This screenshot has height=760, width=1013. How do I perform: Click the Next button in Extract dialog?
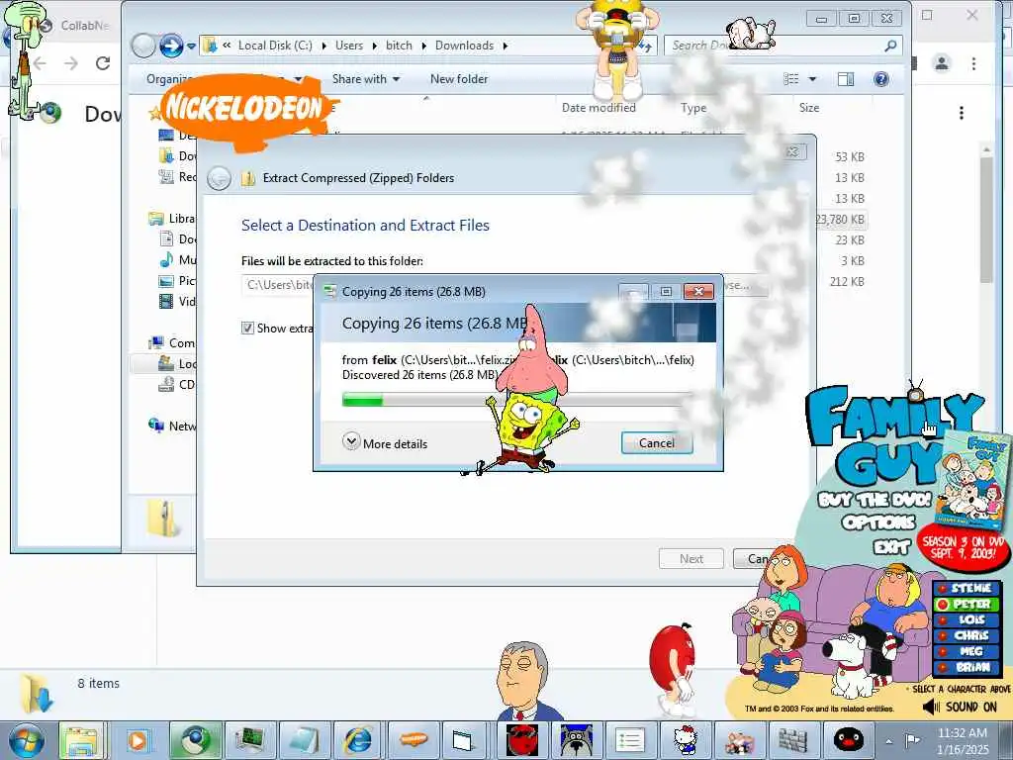pos(691,558)
